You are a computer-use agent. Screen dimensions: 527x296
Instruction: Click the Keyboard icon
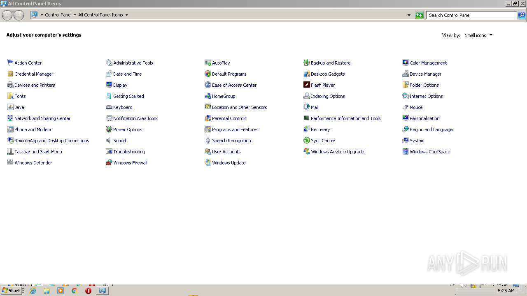click(109, 107)
